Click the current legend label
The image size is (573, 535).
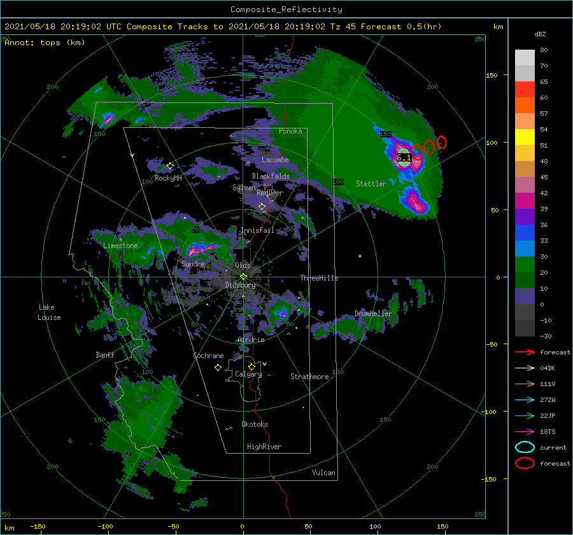pos(553,447)
